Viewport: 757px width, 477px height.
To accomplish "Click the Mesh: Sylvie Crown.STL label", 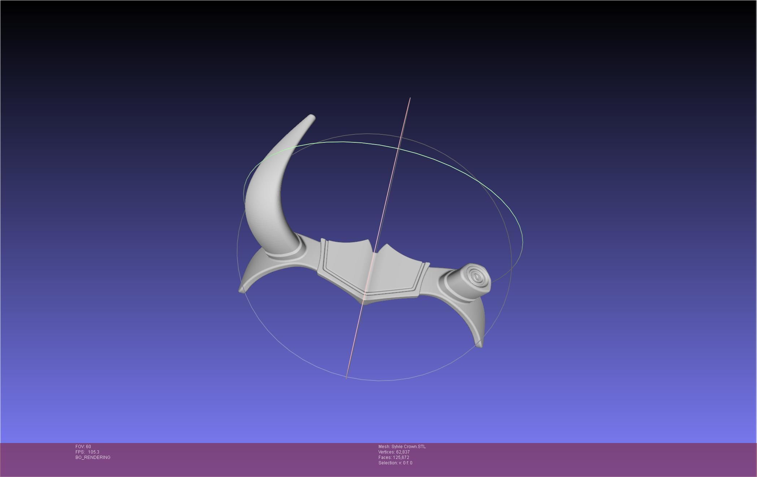I will pos(402,447).
